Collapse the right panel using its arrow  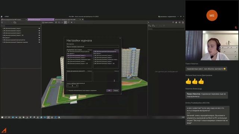149,22
